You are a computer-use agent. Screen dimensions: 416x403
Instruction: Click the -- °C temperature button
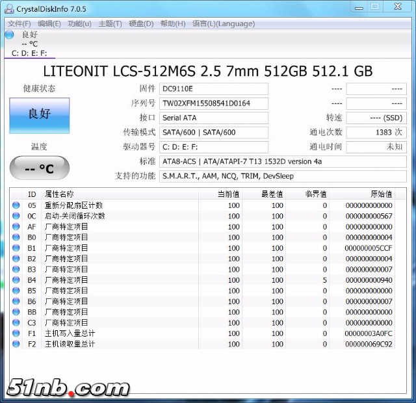click(x=39, y=168)
